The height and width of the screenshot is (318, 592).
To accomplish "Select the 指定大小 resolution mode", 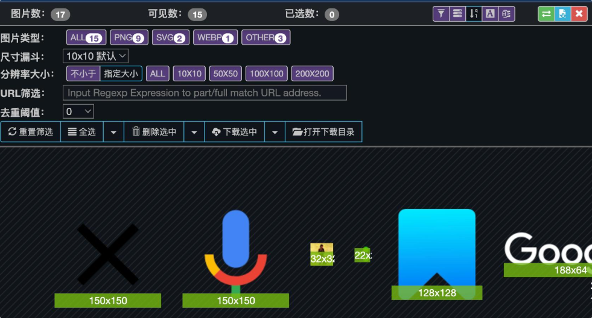I will point(121,73).
